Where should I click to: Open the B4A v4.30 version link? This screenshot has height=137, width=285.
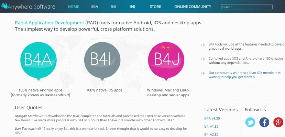tap(212, 119)
